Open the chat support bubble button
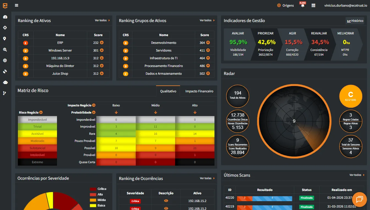Screen dimensions: 370x210 pos(359,199)
